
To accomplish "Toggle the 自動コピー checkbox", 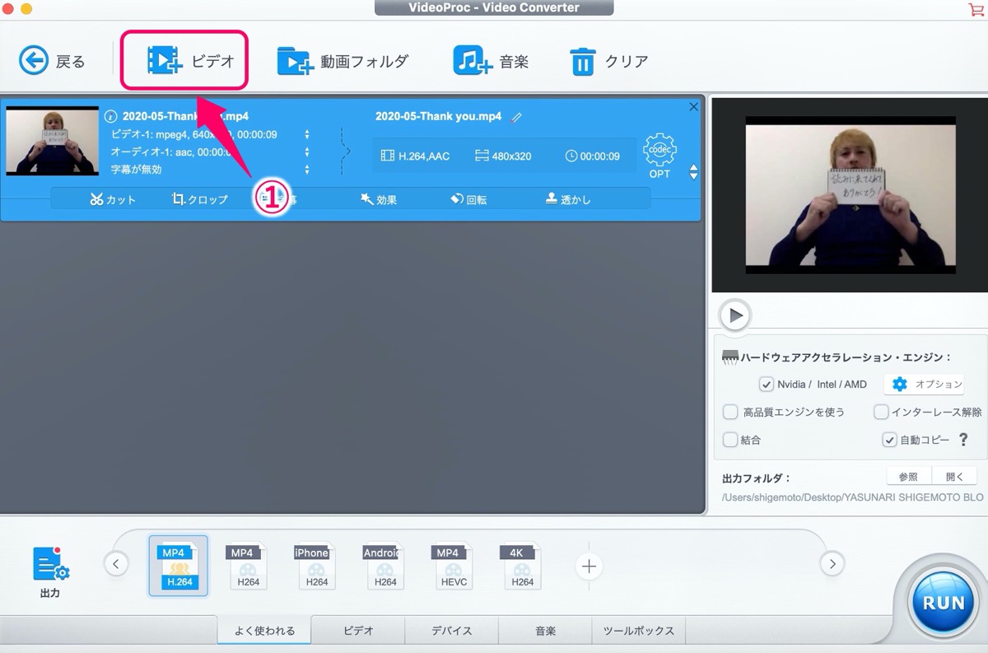I will point(889,440).
